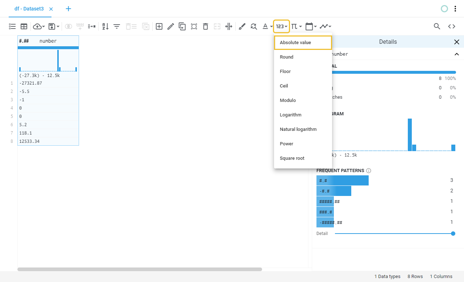The height and width of the screenshot is (282, 464).
Task: Select the Ceil menu option
Action: (303, 86)
